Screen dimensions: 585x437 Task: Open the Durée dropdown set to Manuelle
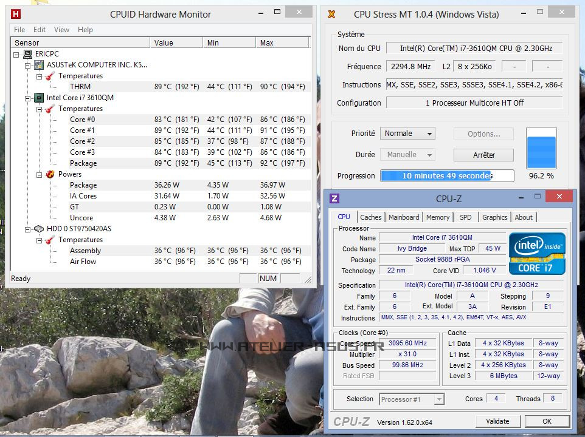click(407, 154)
